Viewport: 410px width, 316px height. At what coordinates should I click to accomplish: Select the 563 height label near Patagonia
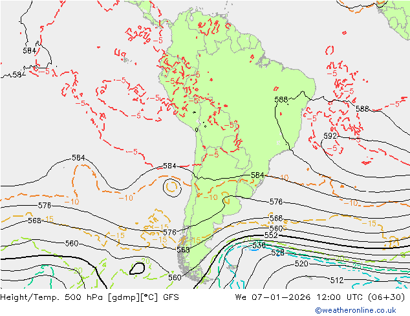coord(183,250)
